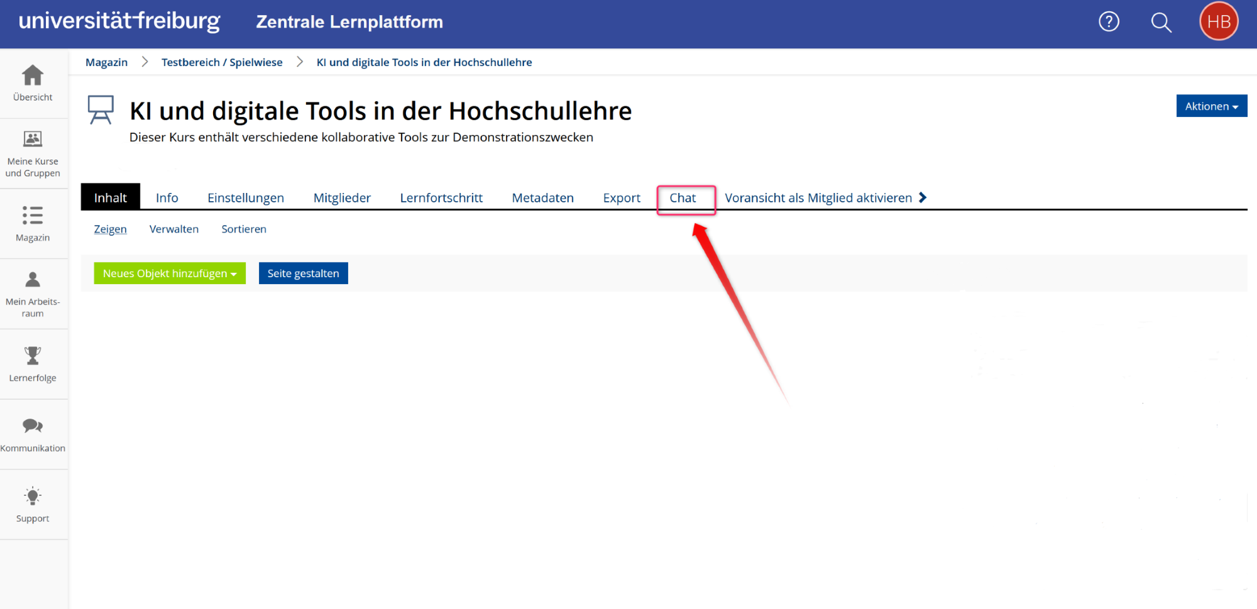Click the Seite gestalten button
The height and width of the screenshot is (609, 1257).
coord(303,273)
